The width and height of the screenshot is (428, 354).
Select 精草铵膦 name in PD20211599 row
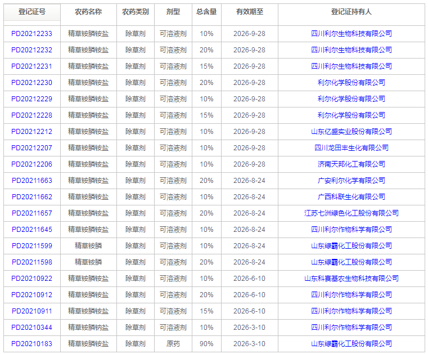tap(88, 246)
